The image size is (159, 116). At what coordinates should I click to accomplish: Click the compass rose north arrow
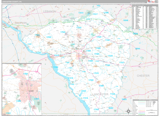128,111
